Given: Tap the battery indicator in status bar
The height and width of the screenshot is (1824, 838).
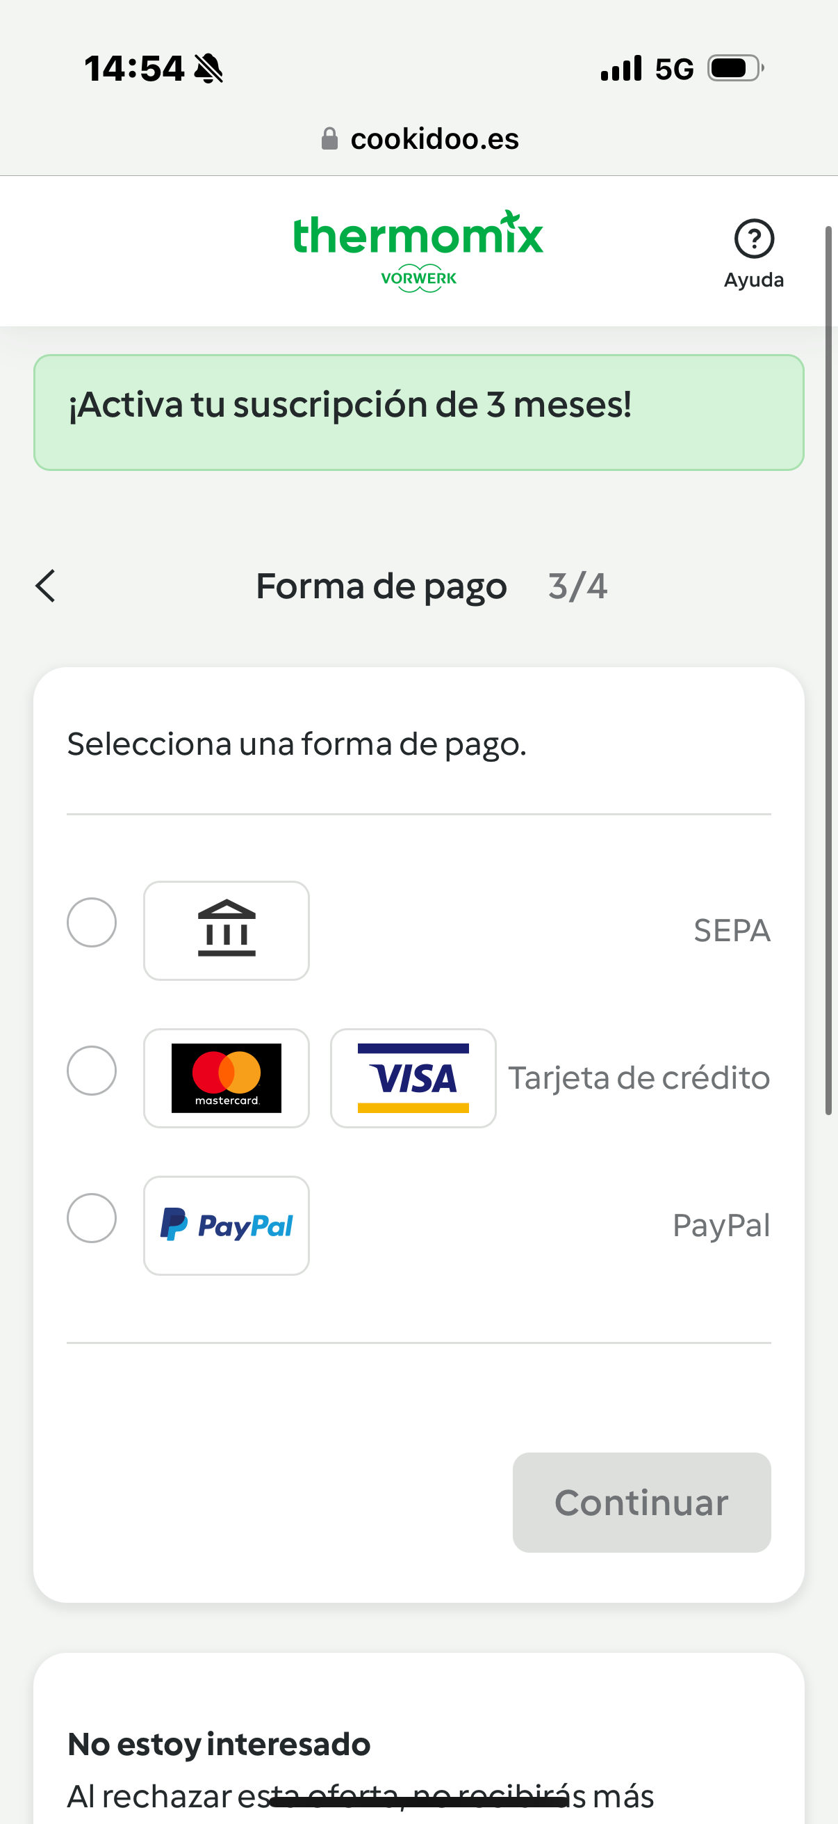Looking at the screenshot, I should click(734, 69).
